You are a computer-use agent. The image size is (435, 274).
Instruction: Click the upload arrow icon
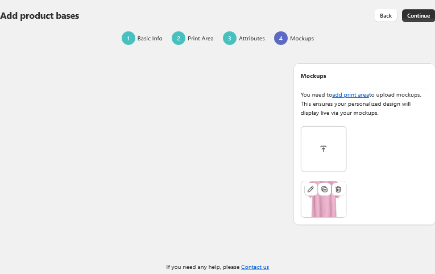click(x=324, y=149)
